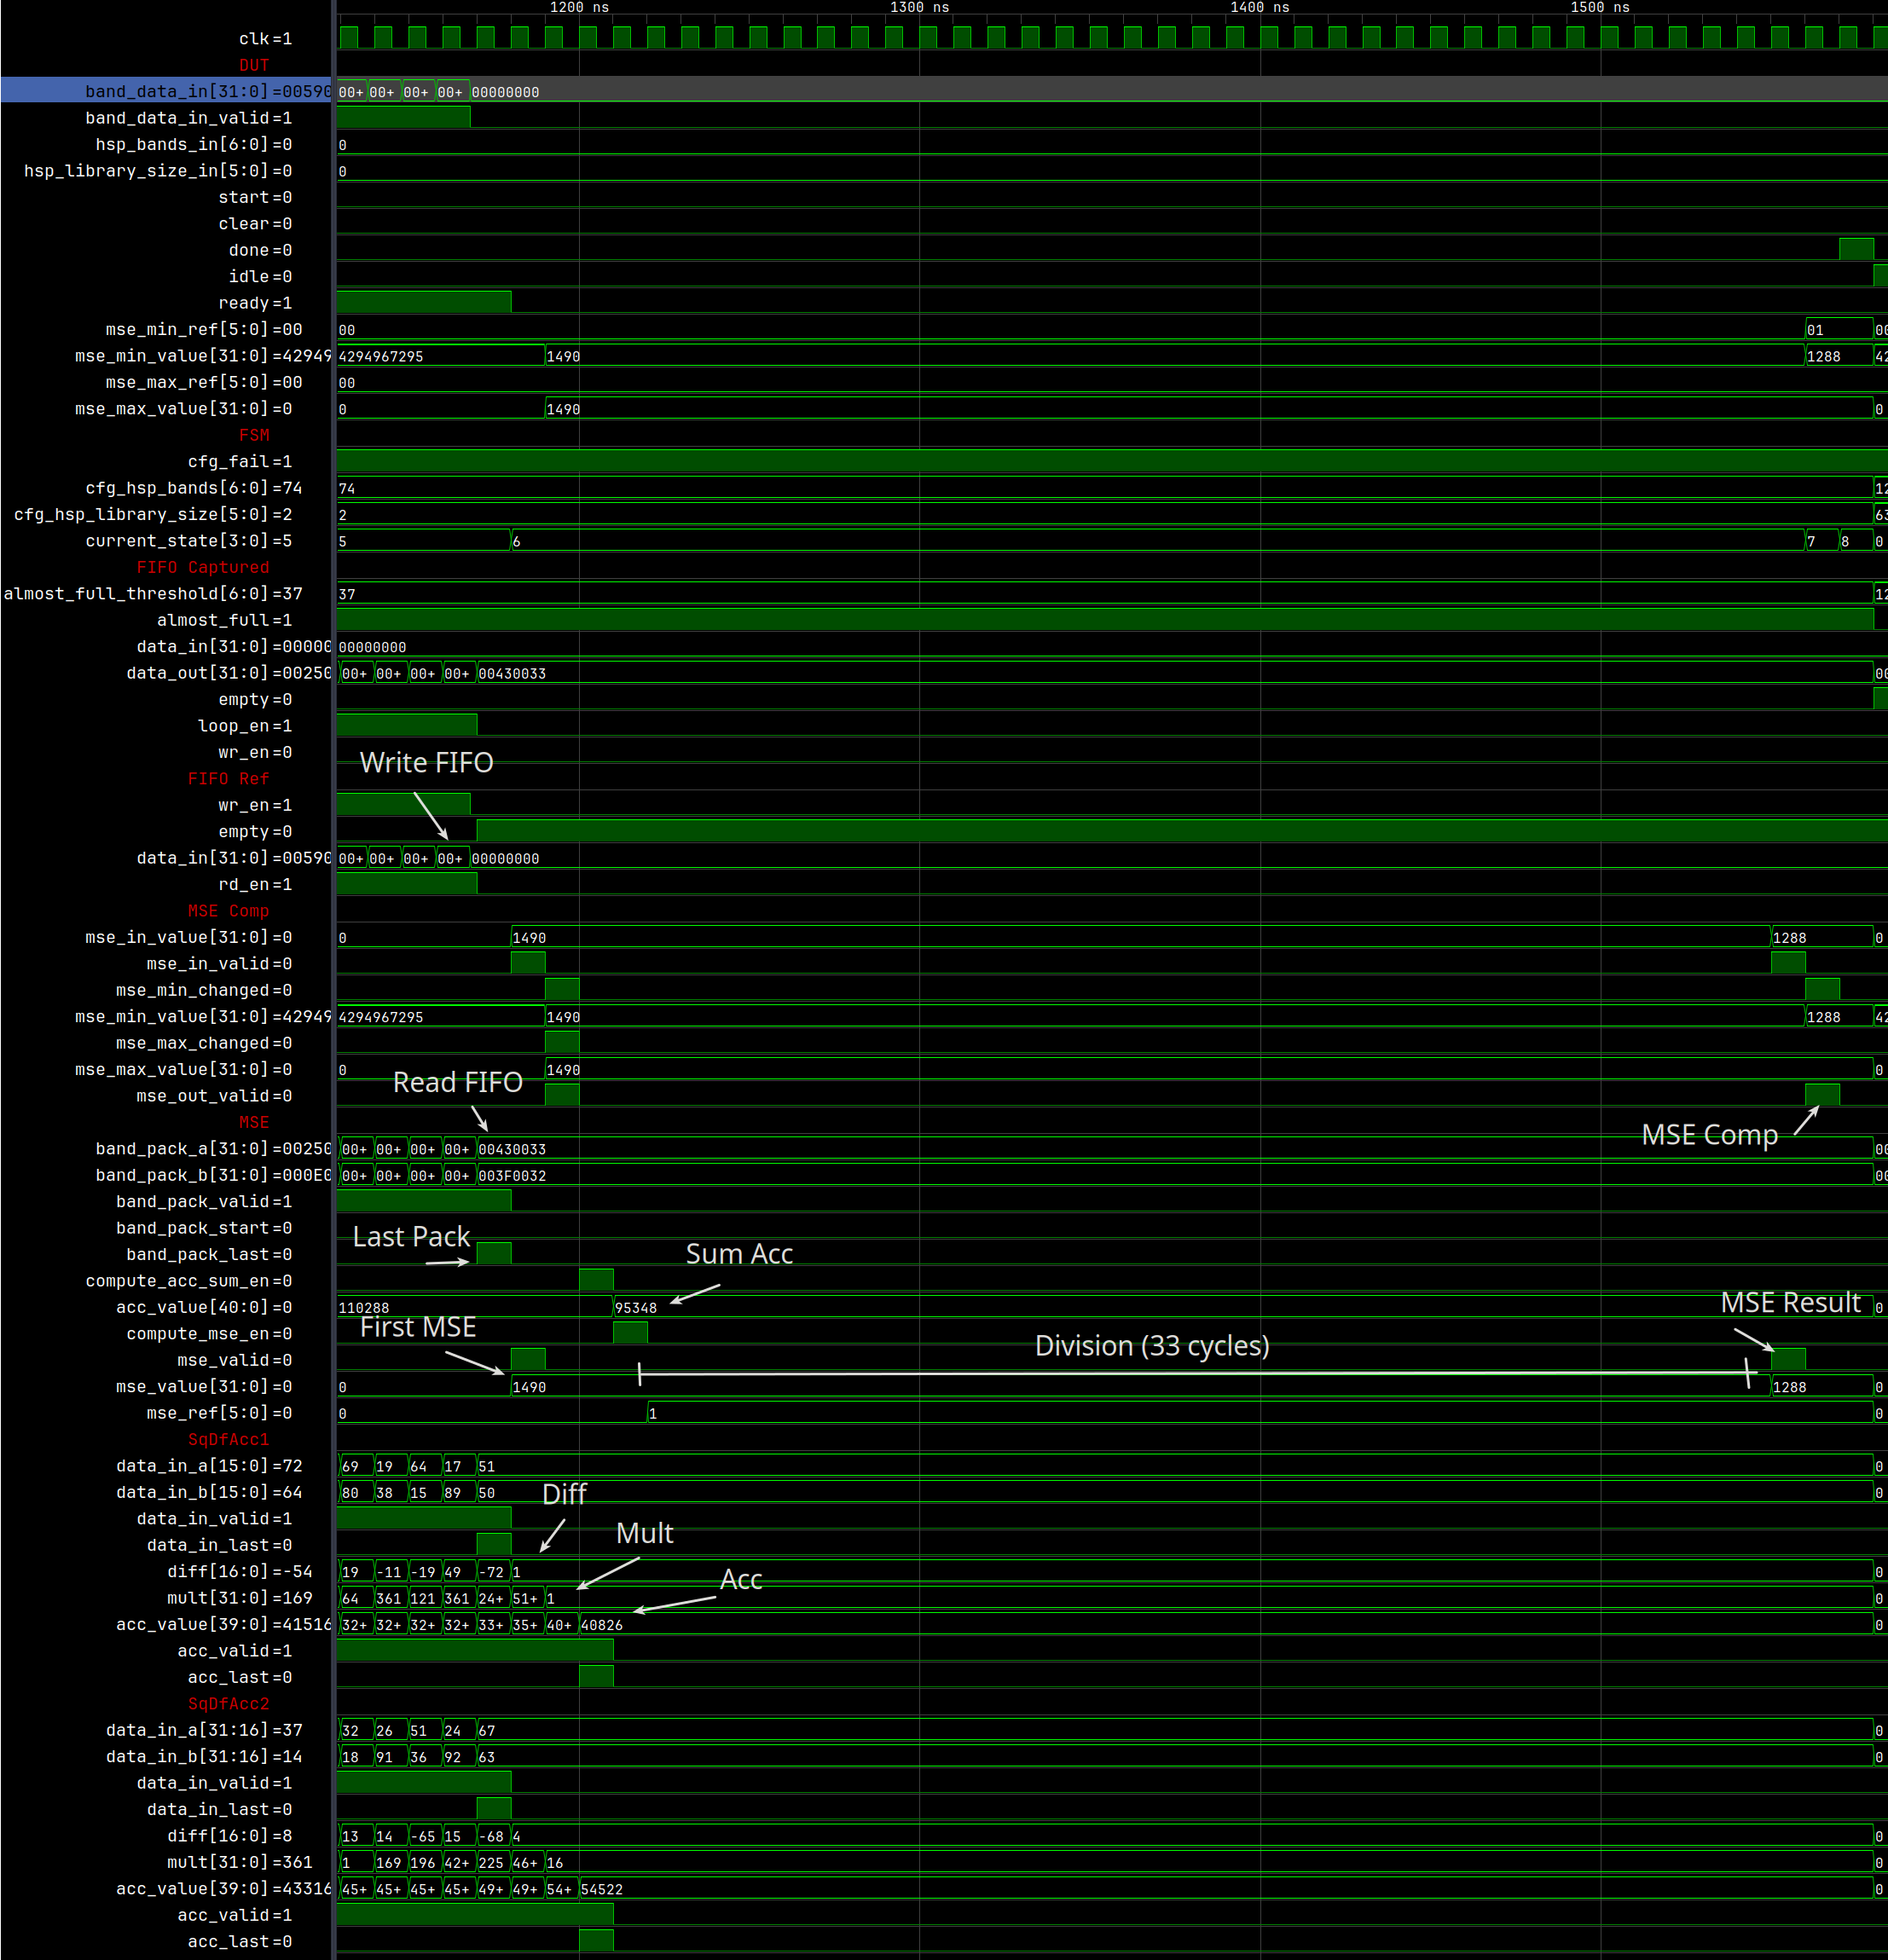Viewport: 1888px width, 1960px height.
Task: Select the idle signal row
Action: (x=260, y=277)
